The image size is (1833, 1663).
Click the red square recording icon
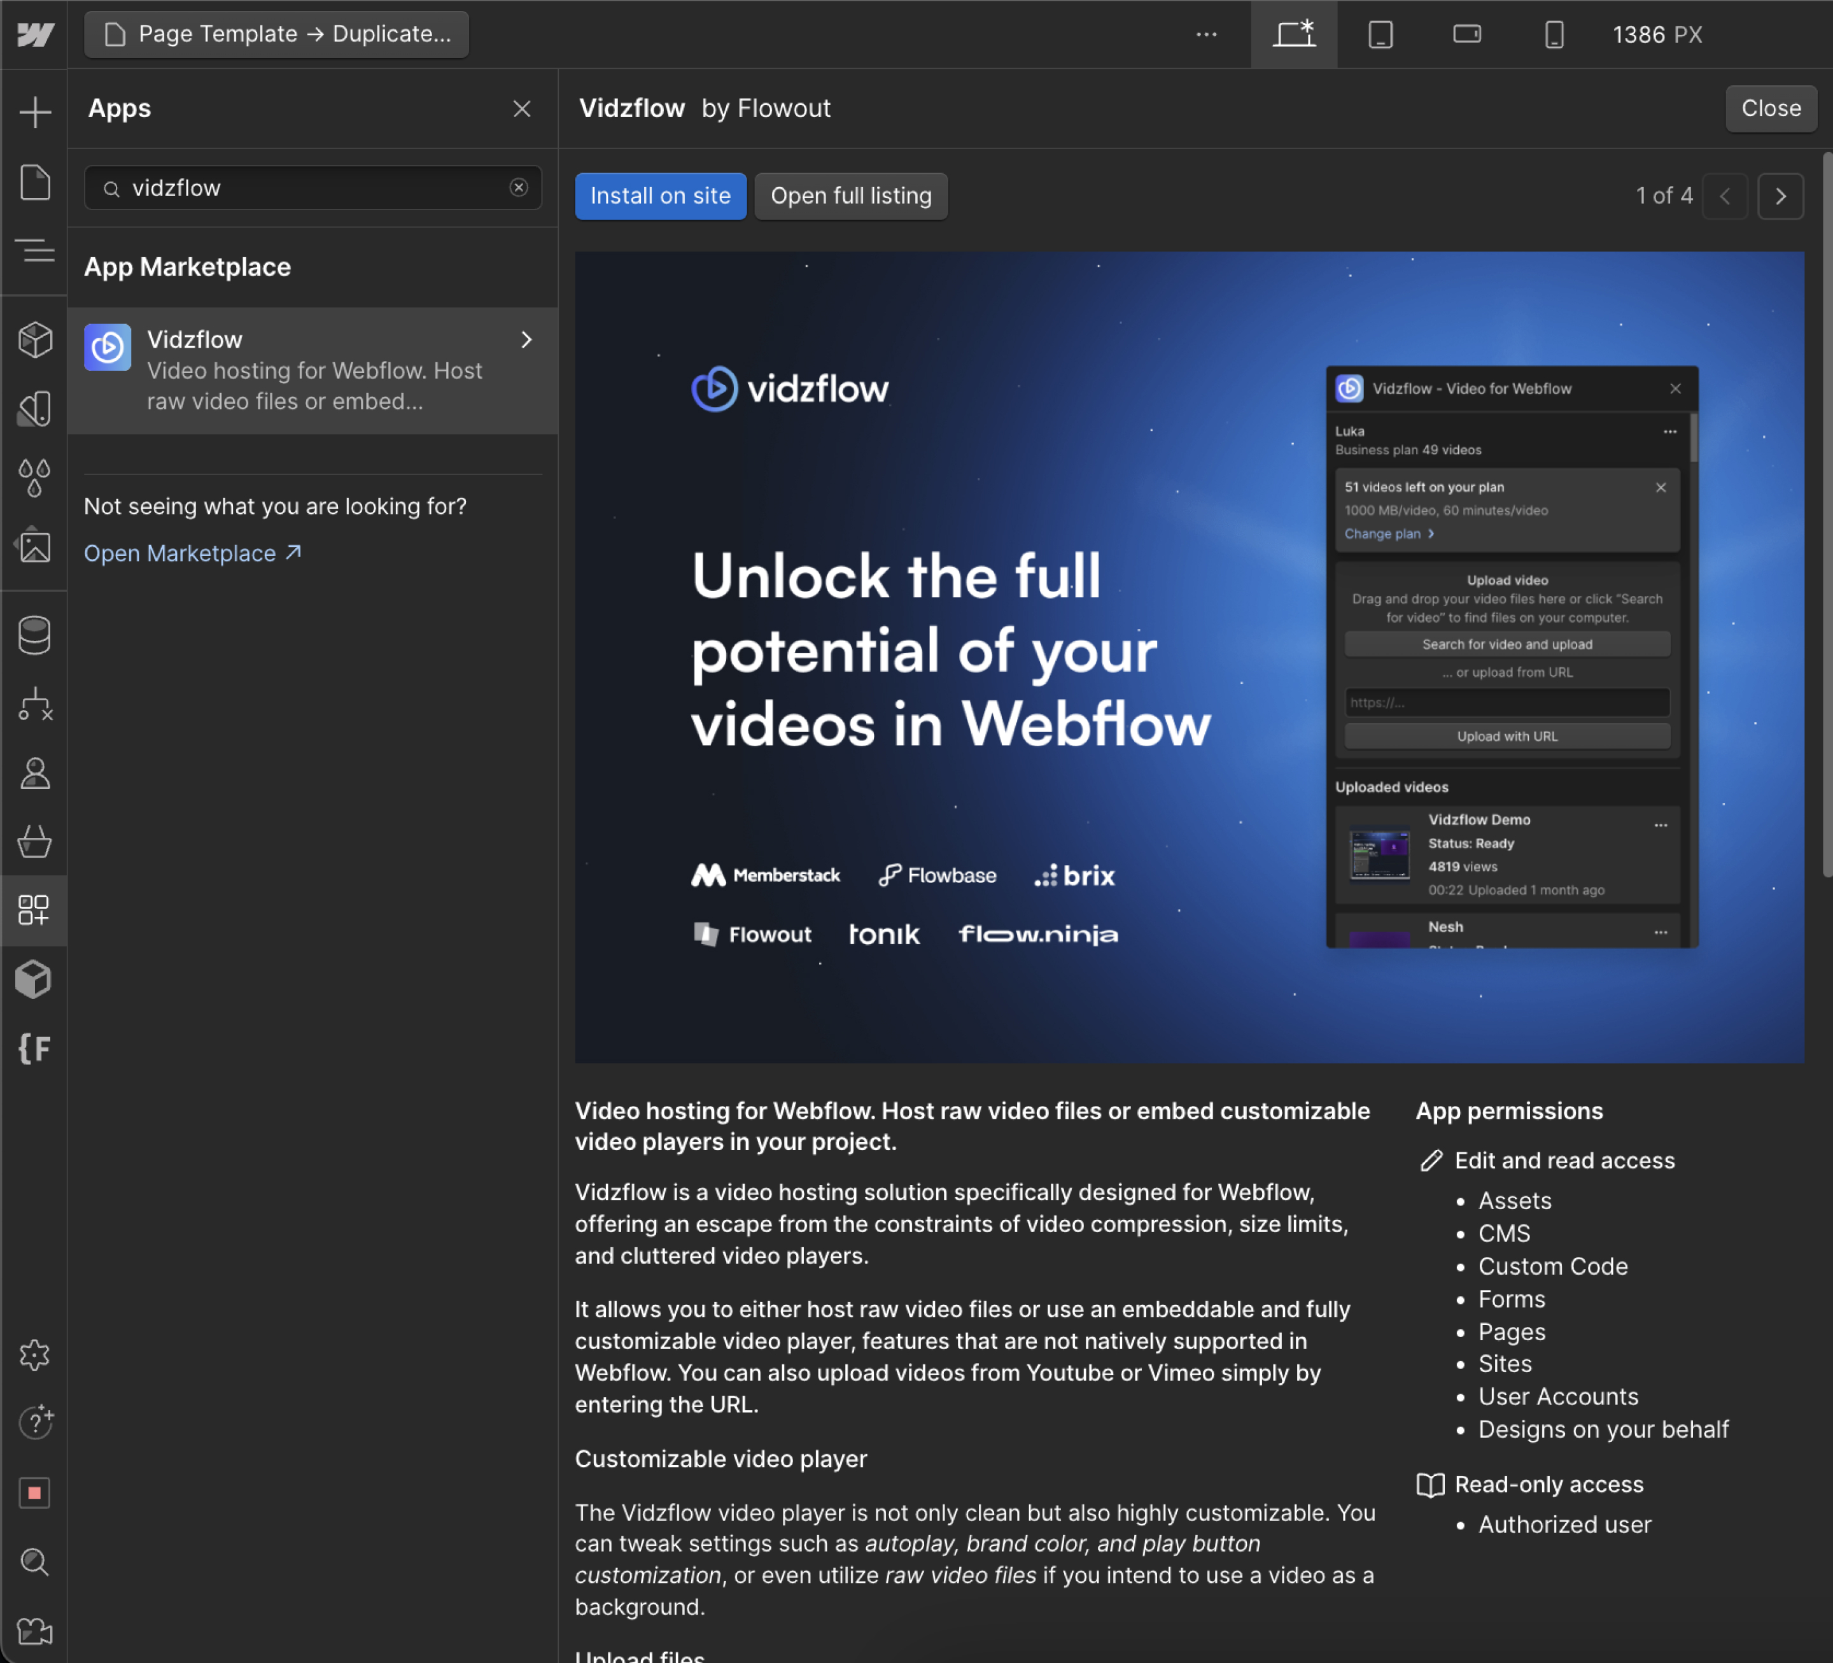[34, 1492]
